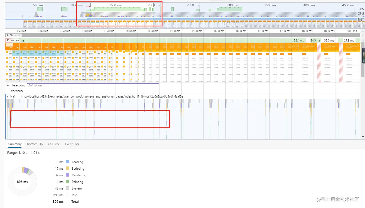Select the 27.9 ms frame
The height and width of the screenshot is (208, 365).
click(349, 40)
